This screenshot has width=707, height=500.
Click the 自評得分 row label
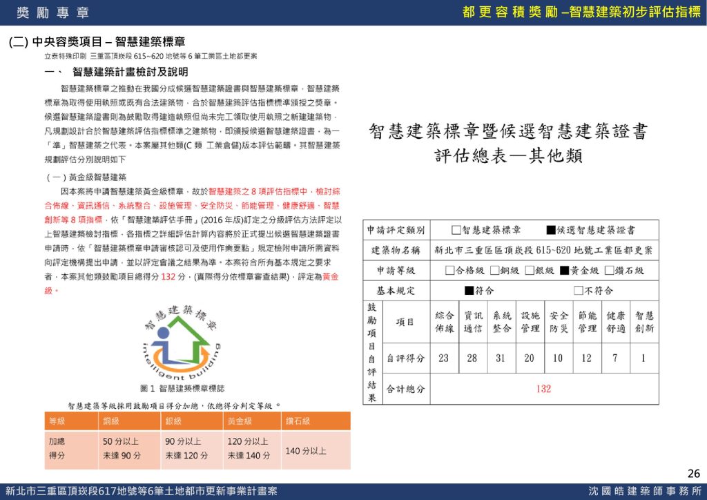coord(405,358)
